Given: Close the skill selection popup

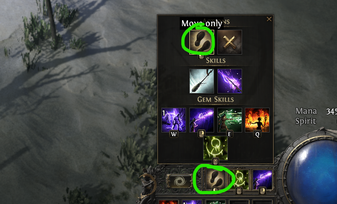Looking at the screenshot, I should (x=269, y=19).
